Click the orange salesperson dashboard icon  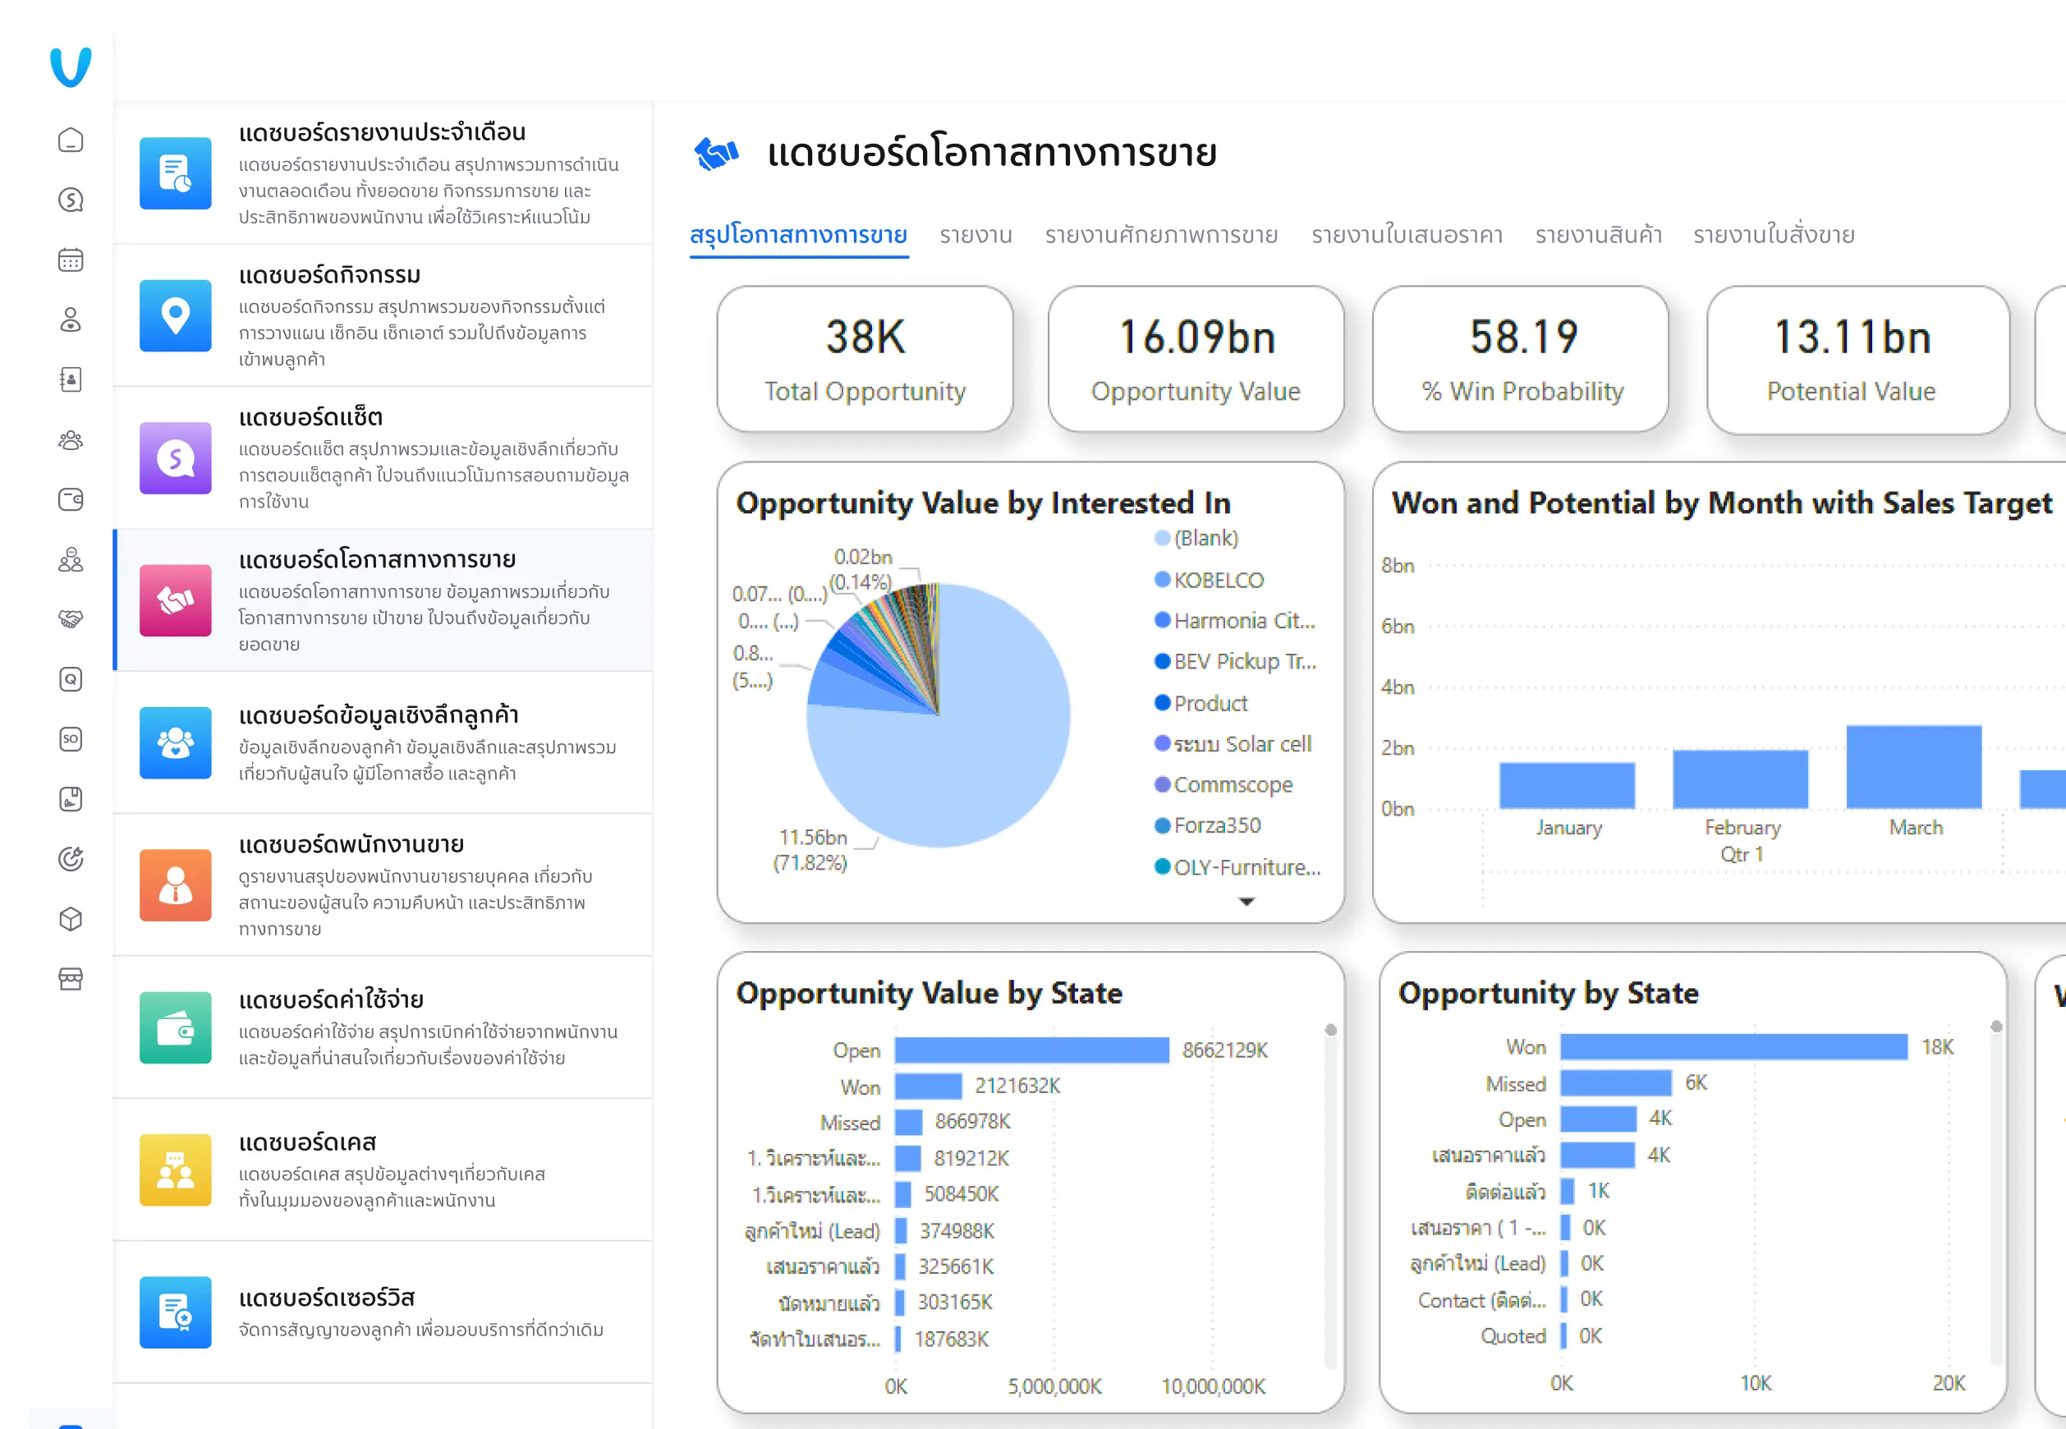click(x=176, y=885)
